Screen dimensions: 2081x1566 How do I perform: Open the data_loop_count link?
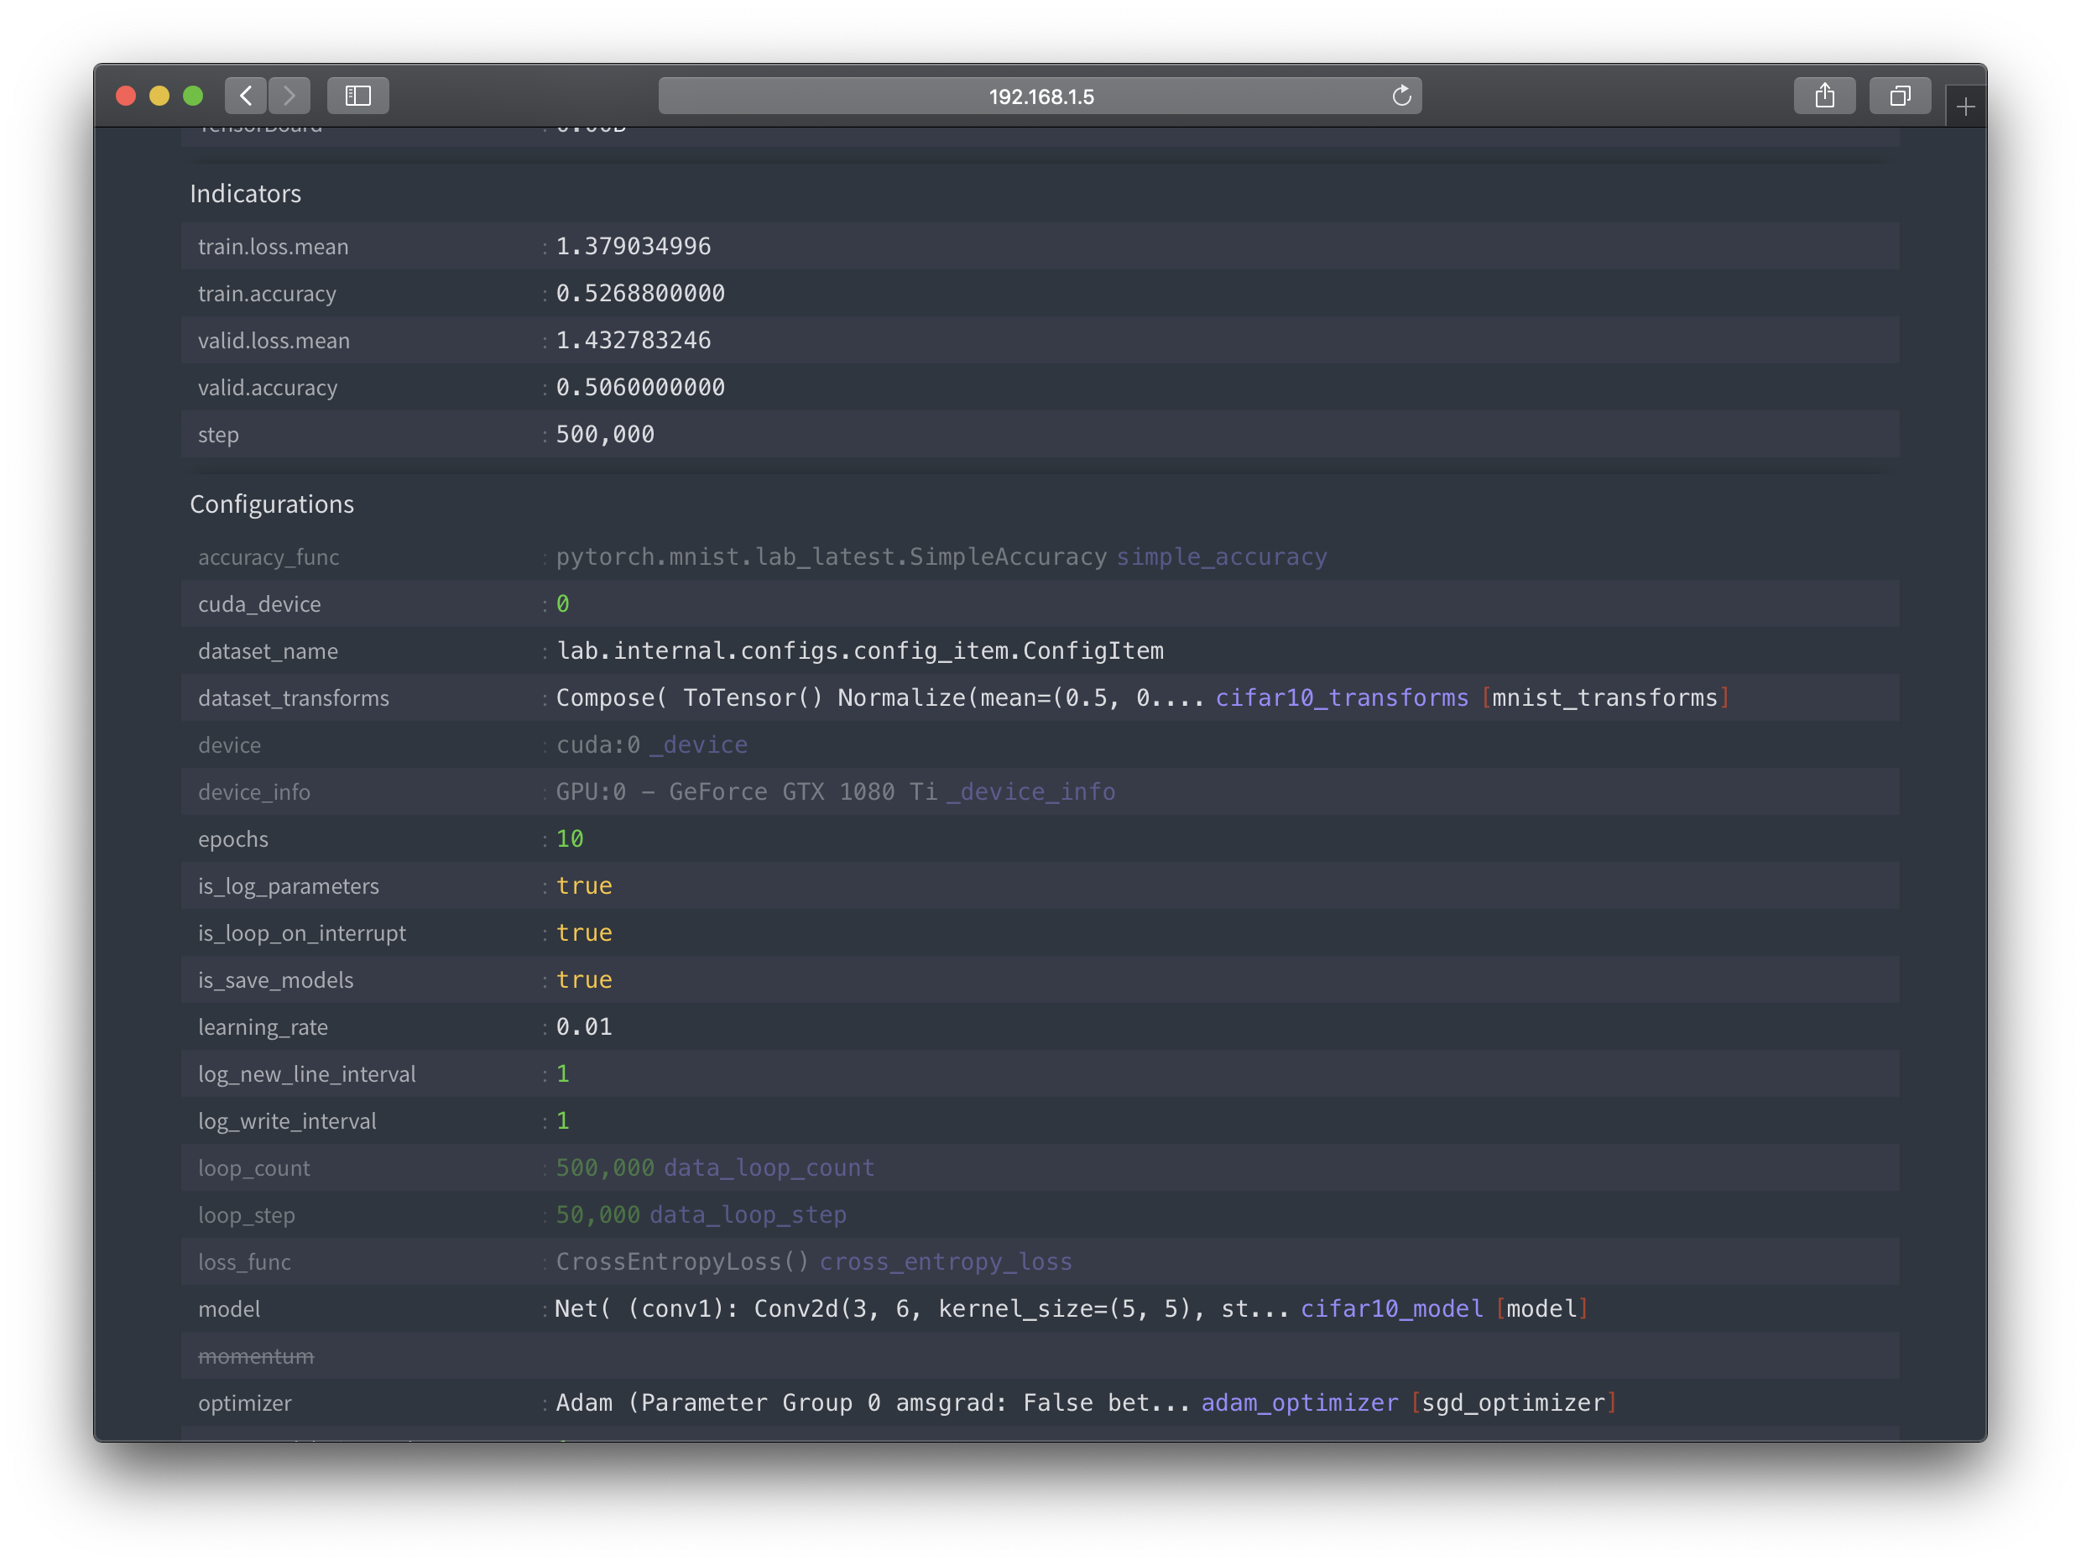pos(769,1167)
